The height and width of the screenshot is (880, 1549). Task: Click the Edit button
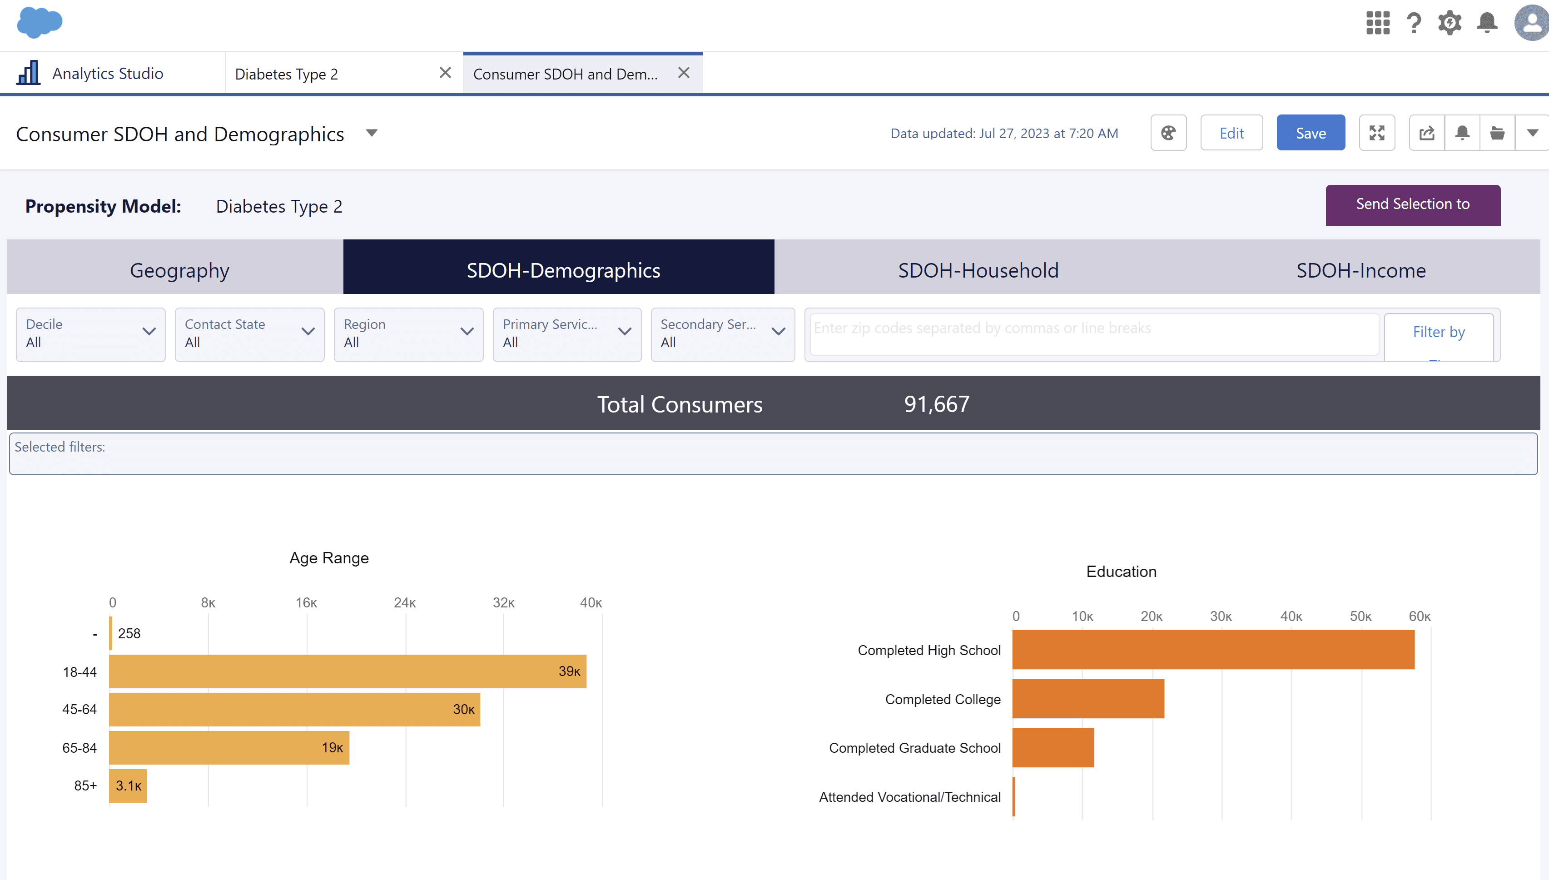tap(1231, 133)
